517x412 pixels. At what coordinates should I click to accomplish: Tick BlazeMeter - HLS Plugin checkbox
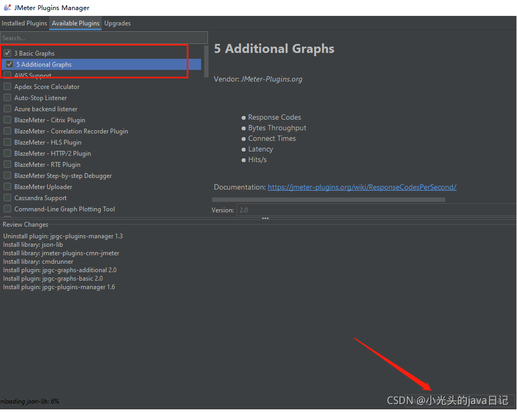coord(7,142)
